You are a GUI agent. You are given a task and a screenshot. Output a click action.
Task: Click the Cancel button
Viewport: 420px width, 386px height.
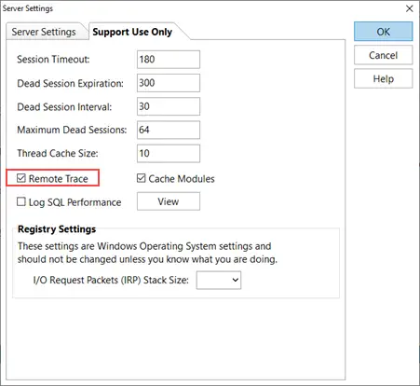(x=384, y=55)
